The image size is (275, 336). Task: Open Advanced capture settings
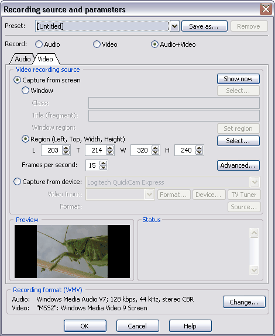238,165
